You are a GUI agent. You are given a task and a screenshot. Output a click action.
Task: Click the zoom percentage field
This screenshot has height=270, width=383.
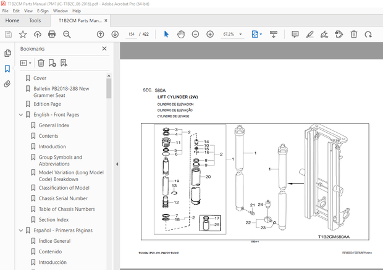(229, 34)
